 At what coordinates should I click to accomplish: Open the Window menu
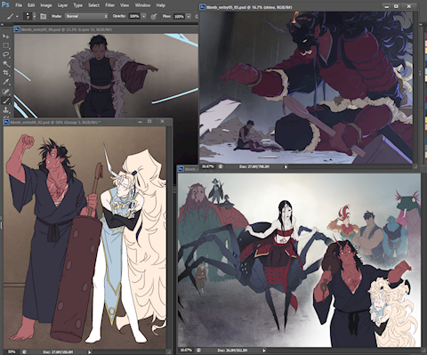click(142, 5)
